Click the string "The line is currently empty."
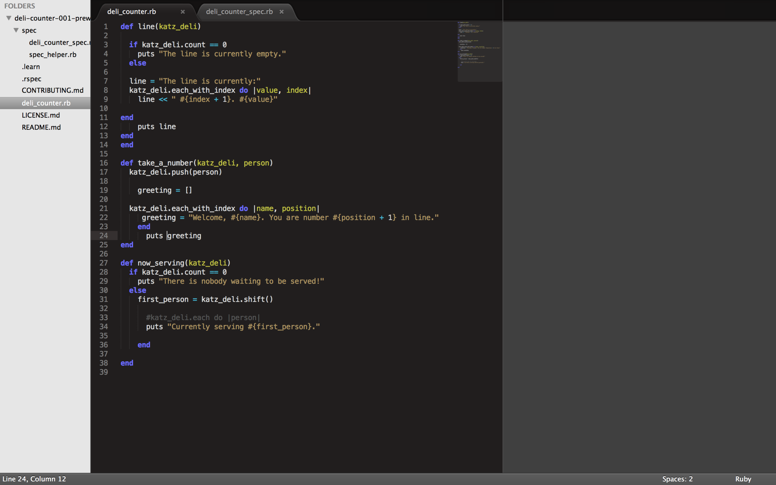The height and width of the screenshot is (485, 776). (222, 54)
